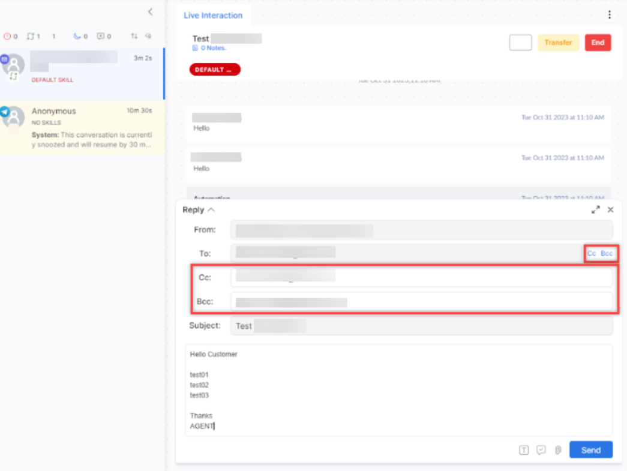Click into the Cc address field
627x471 pixels.
tap(421, 277)
